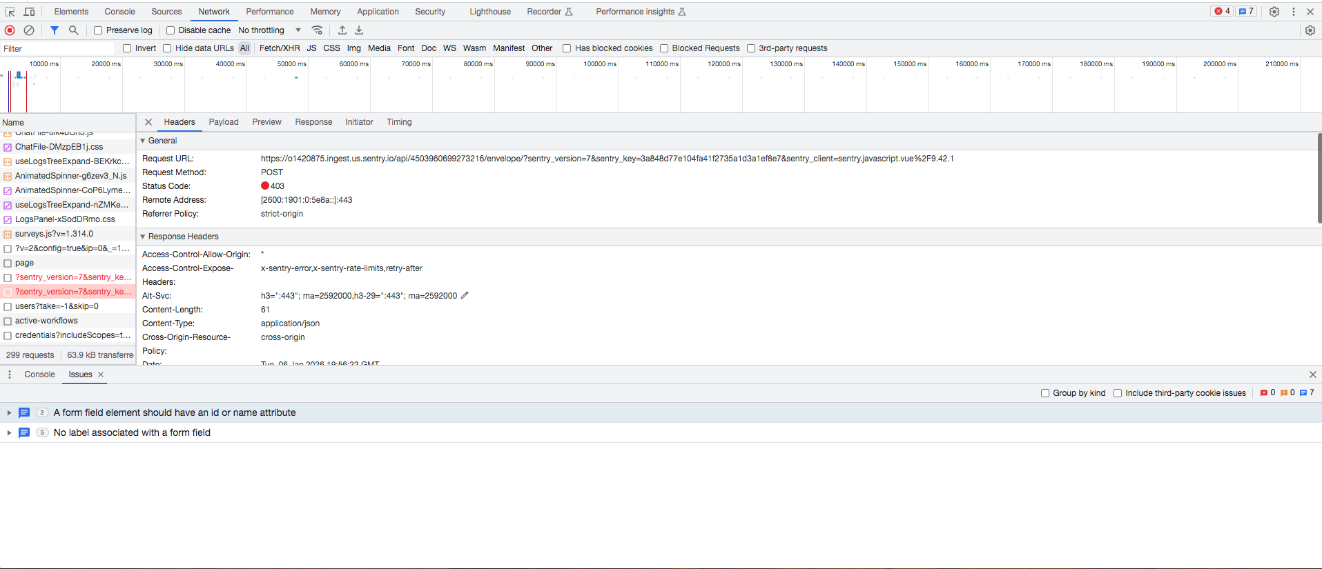Select the ChatFile-DMzpEB1j.css request

pos(68,147)
